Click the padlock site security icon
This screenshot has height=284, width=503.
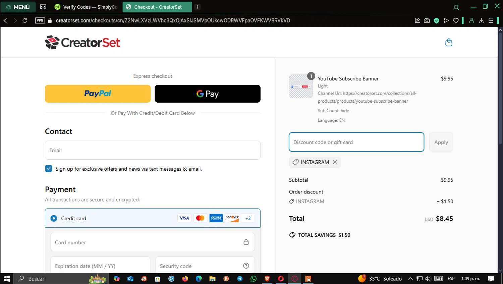pyautogui.click(x=50, y=20)
